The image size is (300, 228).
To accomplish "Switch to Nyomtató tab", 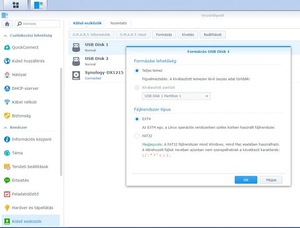I will (x=119, y=23).
